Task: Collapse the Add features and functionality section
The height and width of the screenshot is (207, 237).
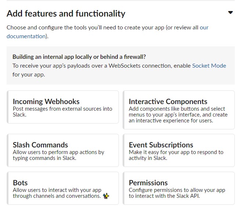Action: coord(230,13)
